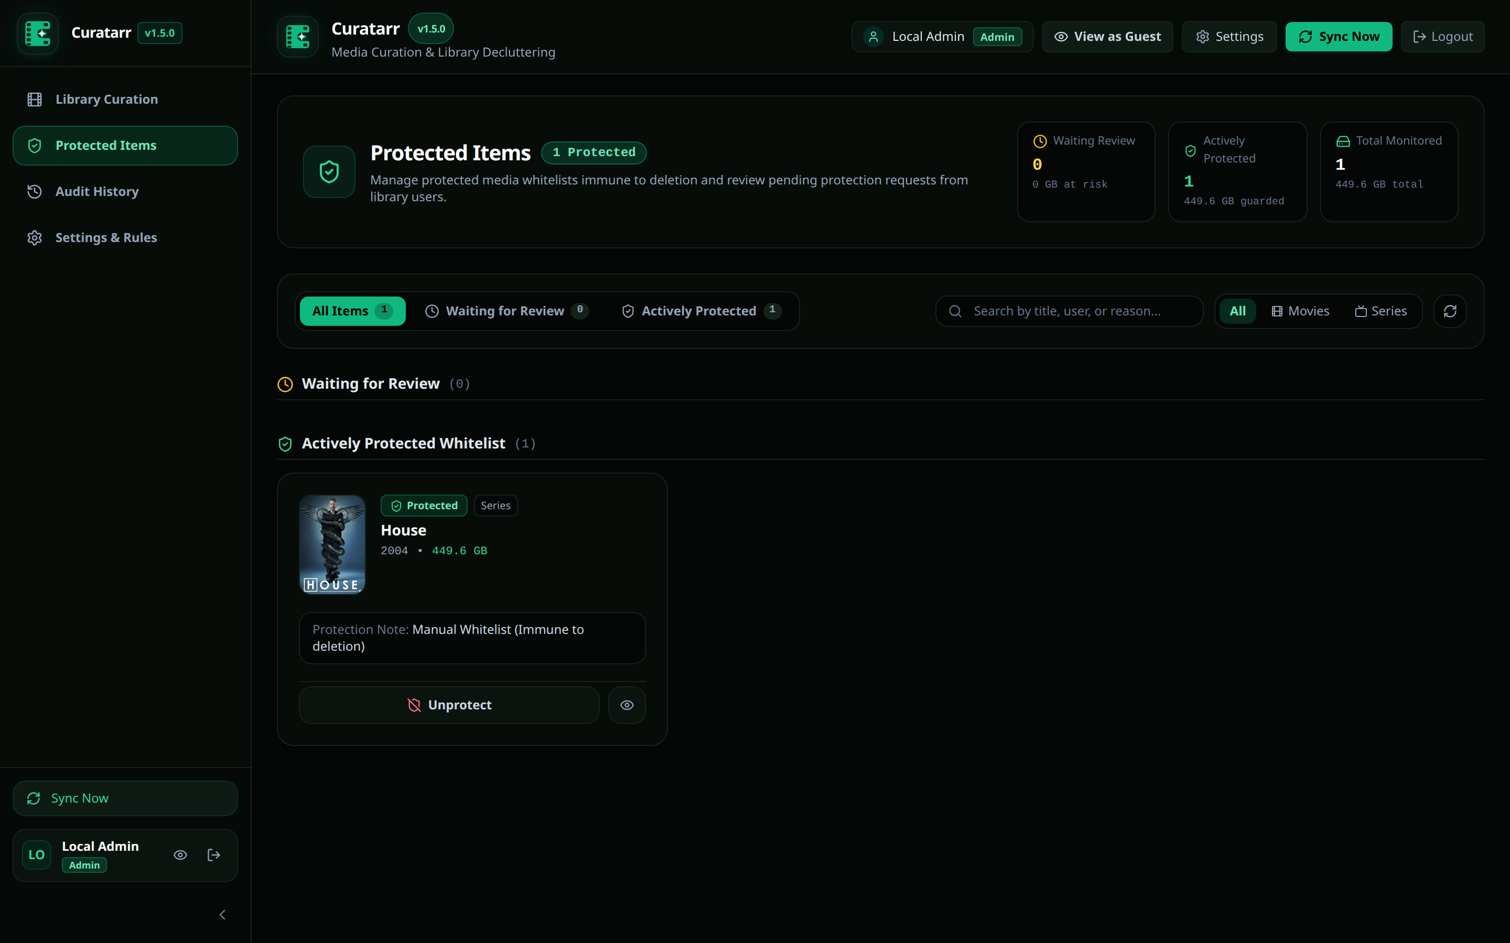
Task: Click the Curatarr logo in the sidebar
Action: pos(37,33)
